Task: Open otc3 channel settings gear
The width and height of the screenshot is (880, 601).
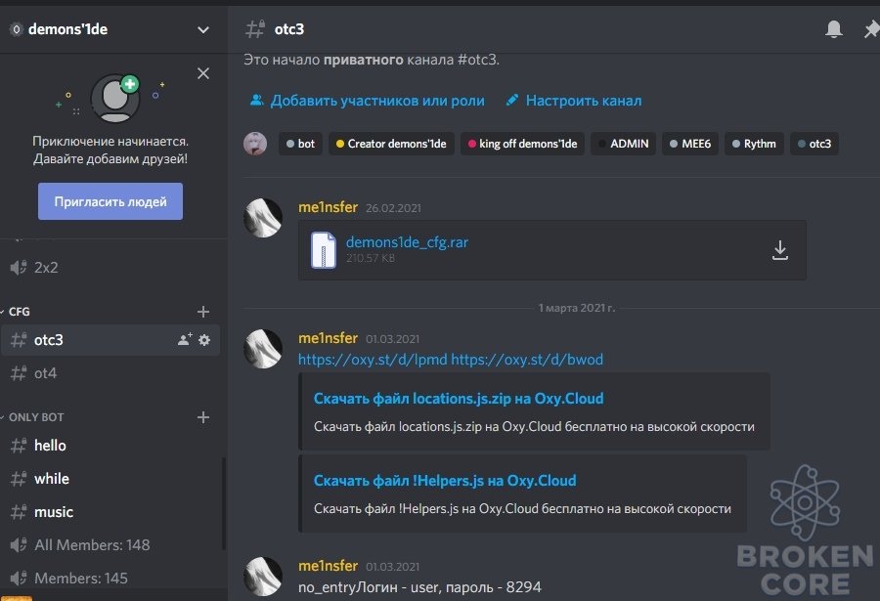Action: point(204,339)
